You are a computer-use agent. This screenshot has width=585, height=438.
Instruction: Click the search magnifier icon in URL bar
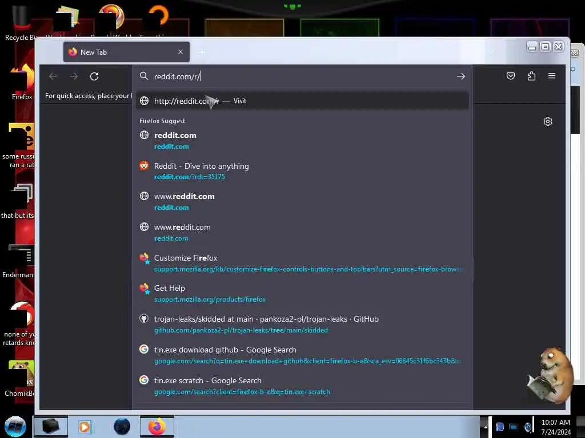143,76
